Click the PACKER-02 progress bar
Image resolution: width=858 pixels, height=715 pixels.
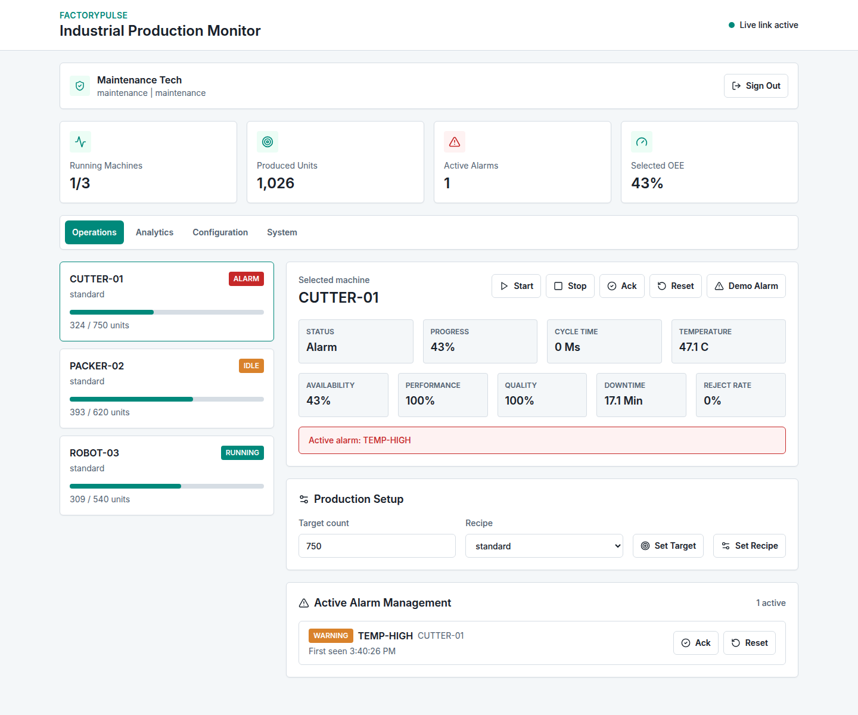[167, 399]
